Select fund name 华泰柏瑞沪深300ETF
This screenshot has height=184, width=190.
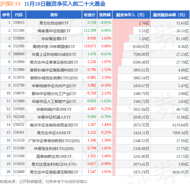(x=54, y=109)
